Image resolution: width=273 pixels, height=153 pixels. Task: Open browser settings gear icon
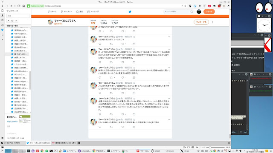point(2,138)
